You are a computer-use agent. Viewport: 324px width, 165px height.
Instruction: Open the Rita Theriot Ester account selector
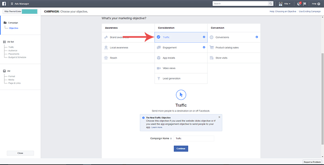[20, 12]
